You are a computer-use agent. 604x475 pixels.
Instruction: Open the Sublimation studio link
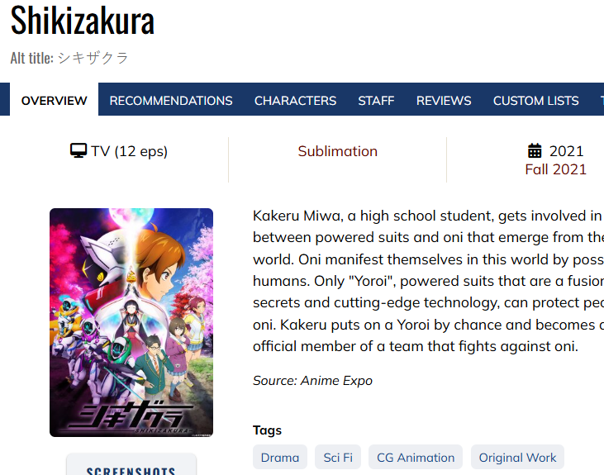(337, 151)
